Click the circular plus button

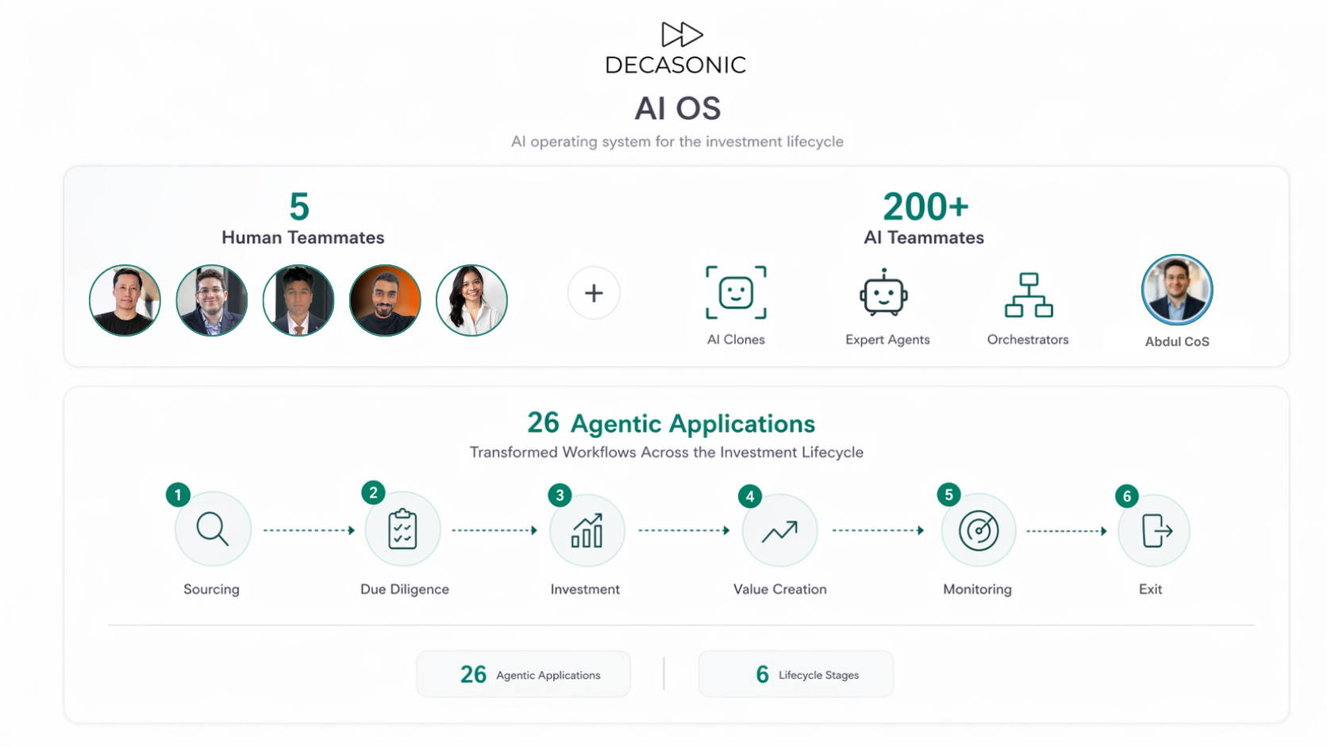[x=594, y=293]
